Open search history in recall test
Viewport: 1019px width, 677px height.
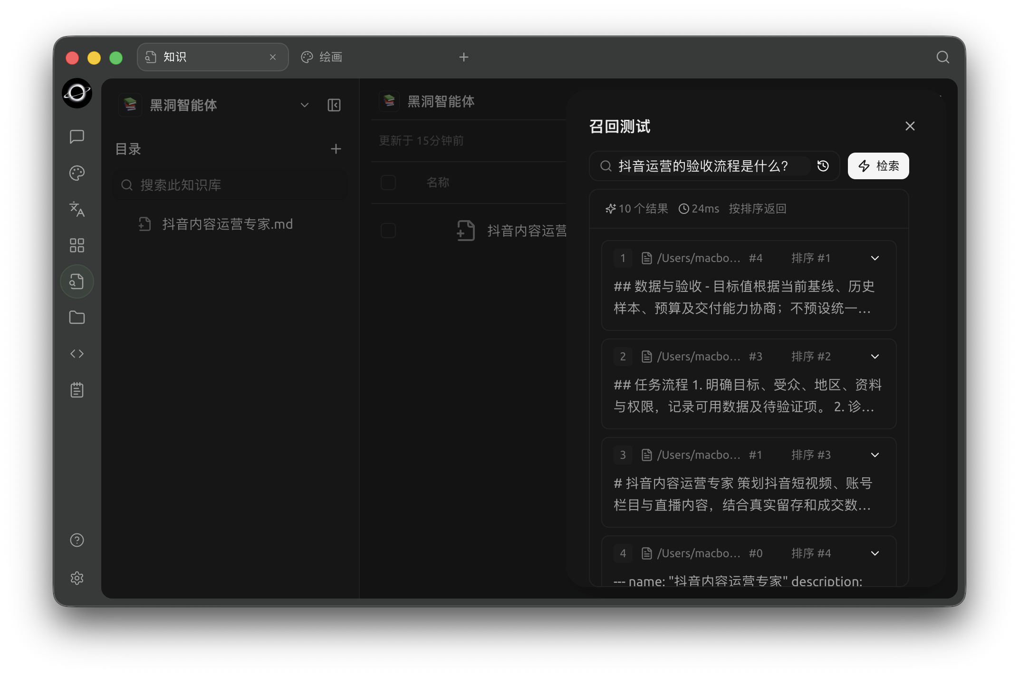pyautogui.click(x=823, y=166)
